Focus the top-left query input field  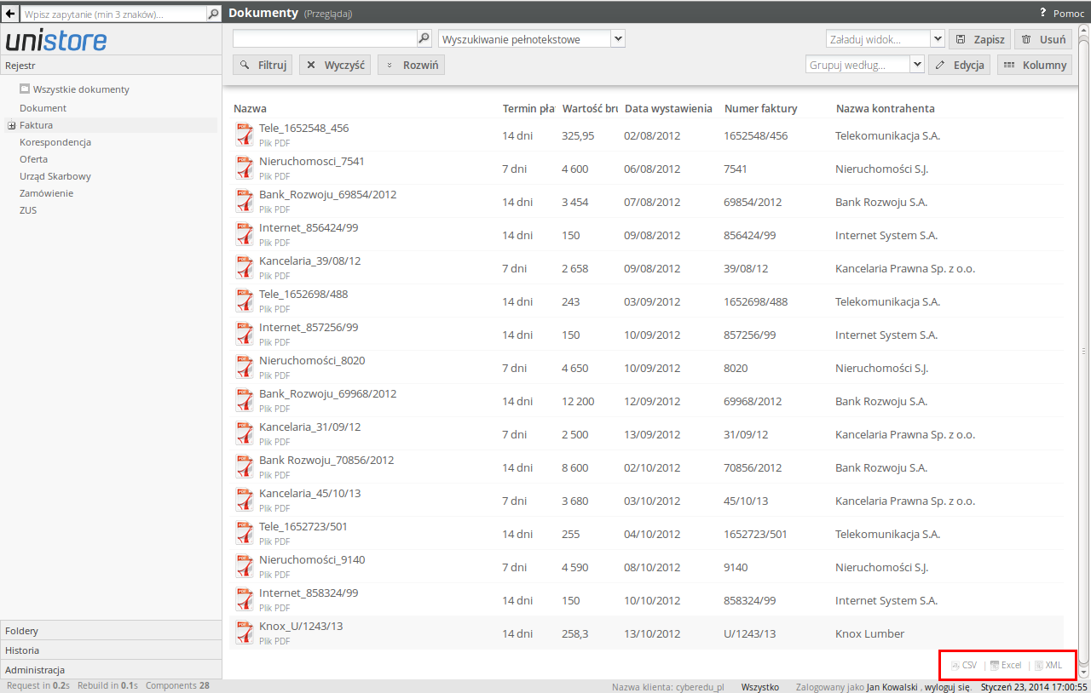pos(113,14)
